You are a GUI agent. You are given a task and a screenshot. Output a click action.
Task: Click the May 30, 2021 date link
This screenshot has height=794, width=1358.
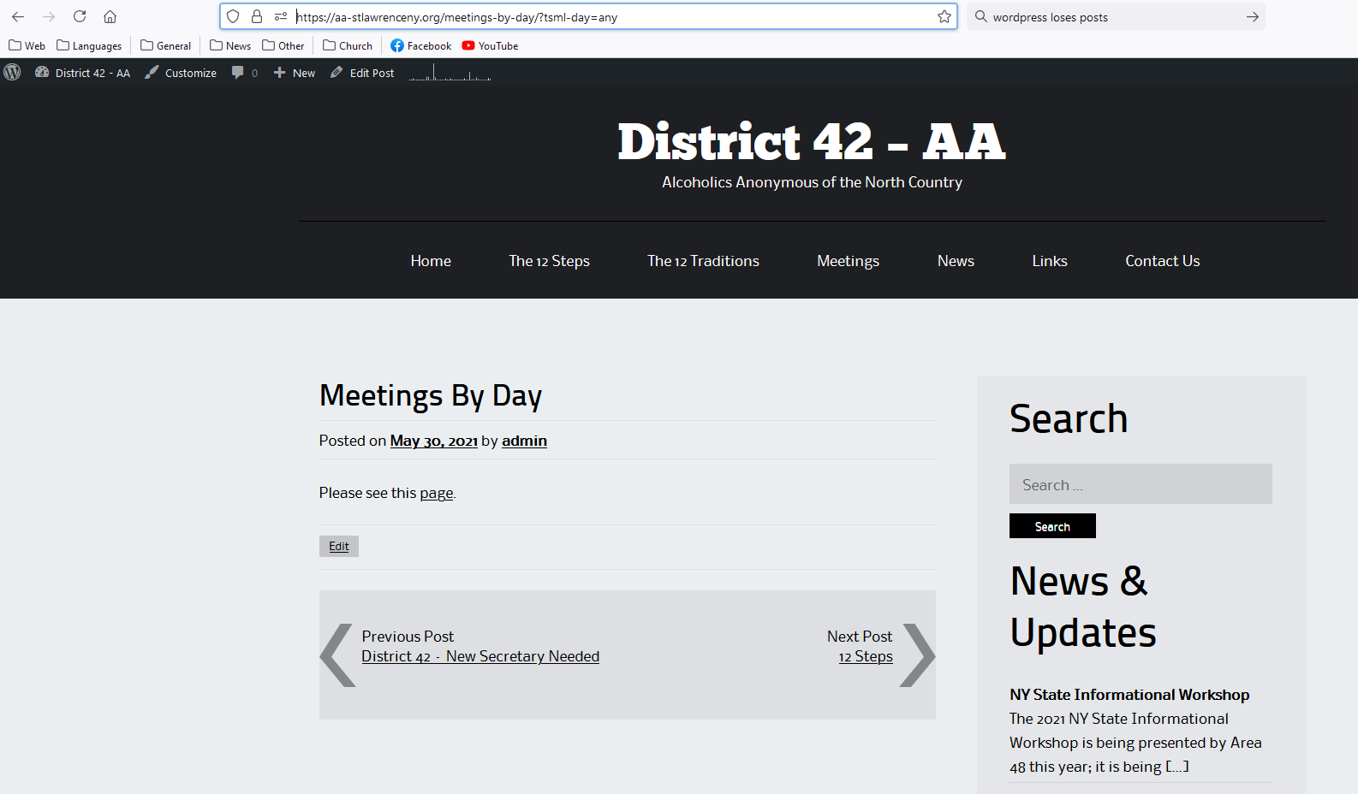tap(434, 441)
